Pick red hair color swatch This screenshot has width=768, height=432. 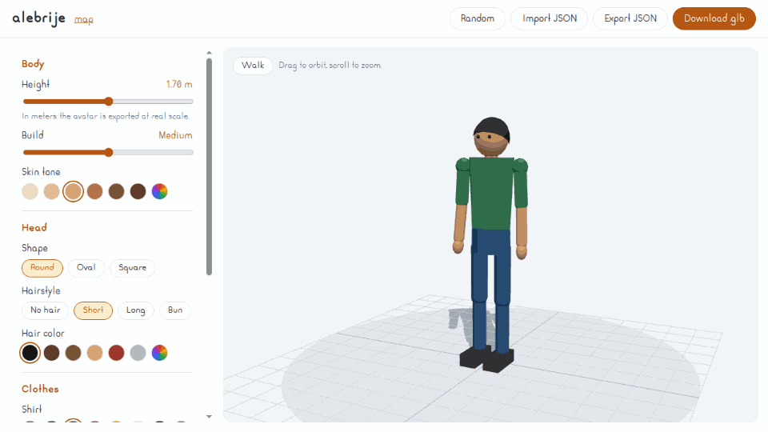[x=116, y=353]
